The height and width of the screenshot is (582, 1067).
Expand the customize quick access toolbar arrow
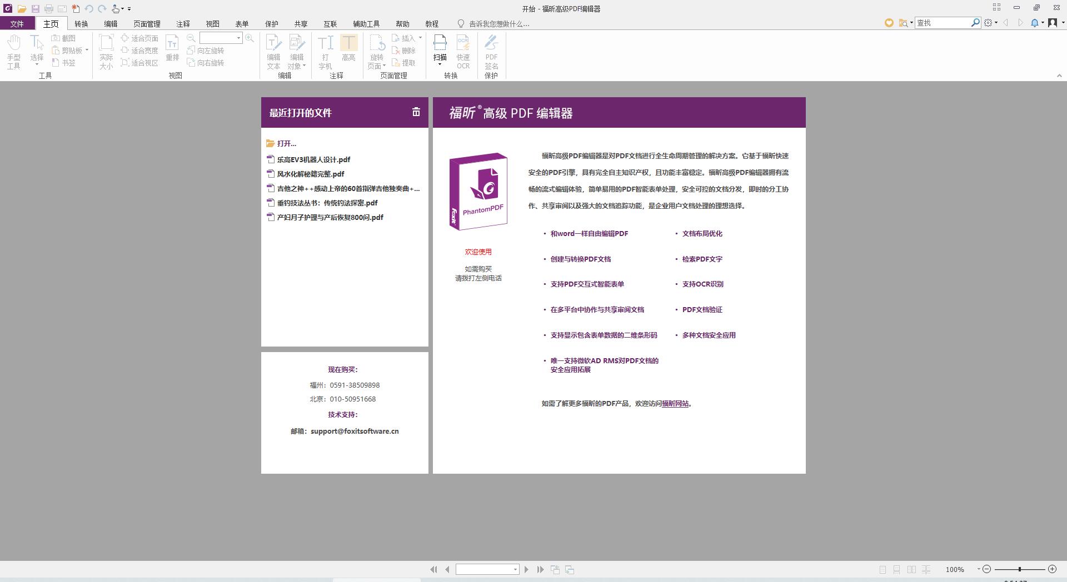pyautogui.click(x=129, y=9)
